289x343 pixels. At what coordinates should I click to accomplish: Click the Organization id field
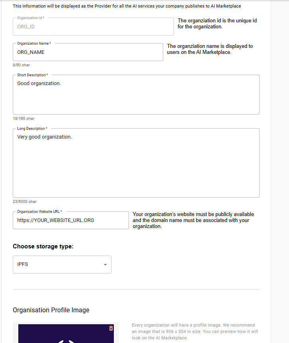click(x=93, y=27)
